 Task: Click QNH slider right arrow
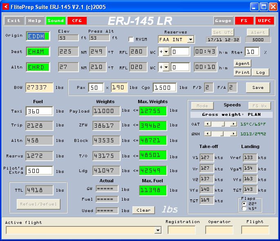pyautogui.click(x=233, y=134)
